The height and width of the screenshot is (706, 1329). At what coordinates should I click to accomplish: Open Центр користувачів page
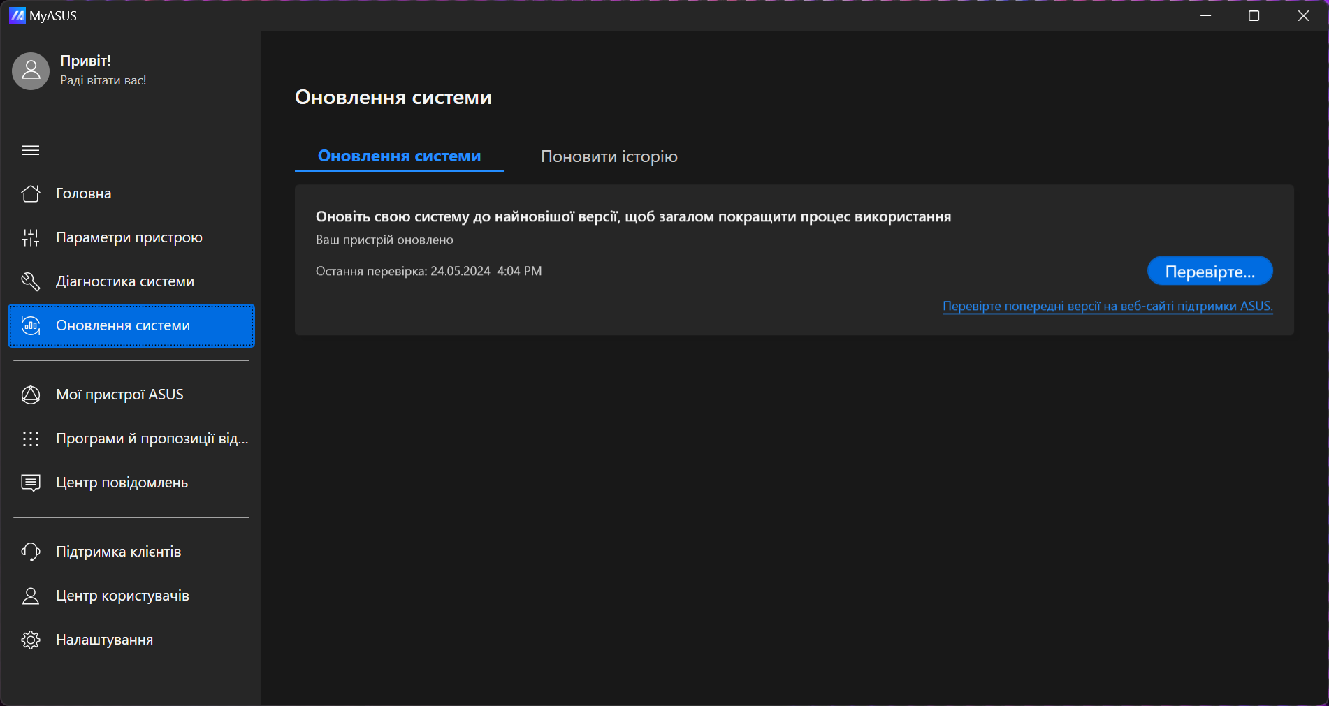pos(131,596)
